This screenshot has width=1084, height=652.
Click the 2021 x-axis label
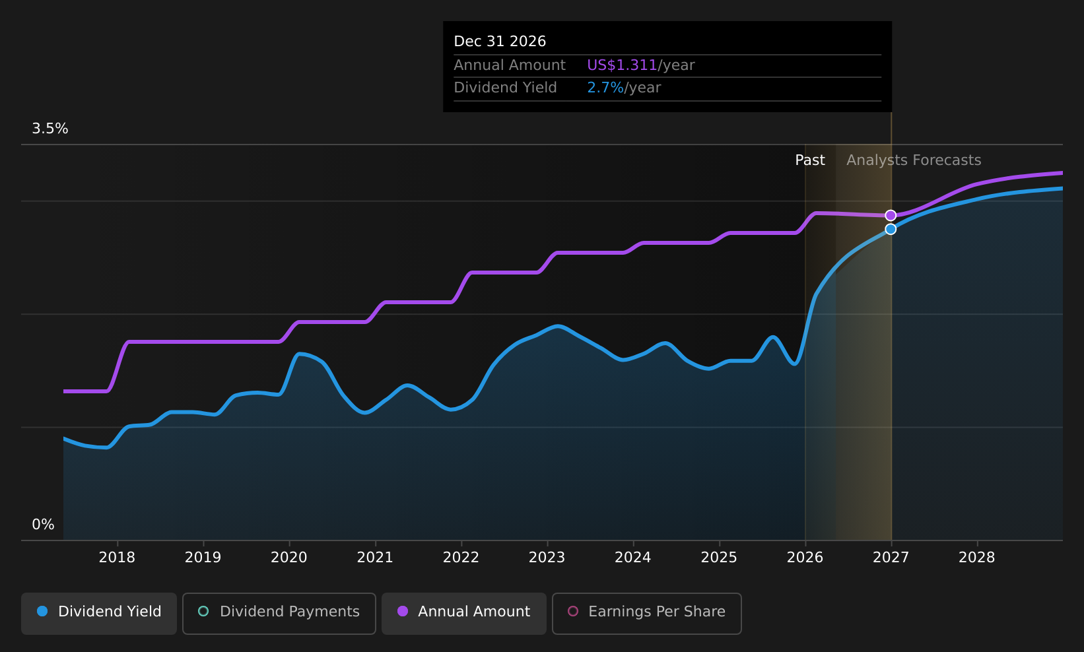[x=375, y=558]
